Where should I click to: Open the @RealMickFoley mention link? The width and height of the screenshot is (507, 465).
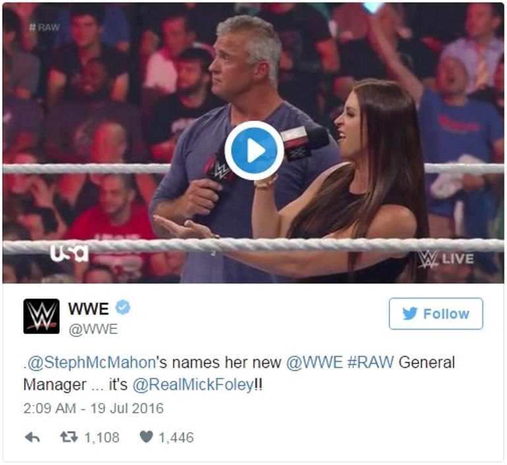click(x=193, y=385)
